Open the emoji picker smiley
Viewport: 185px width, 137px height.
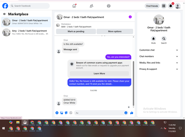126,113
